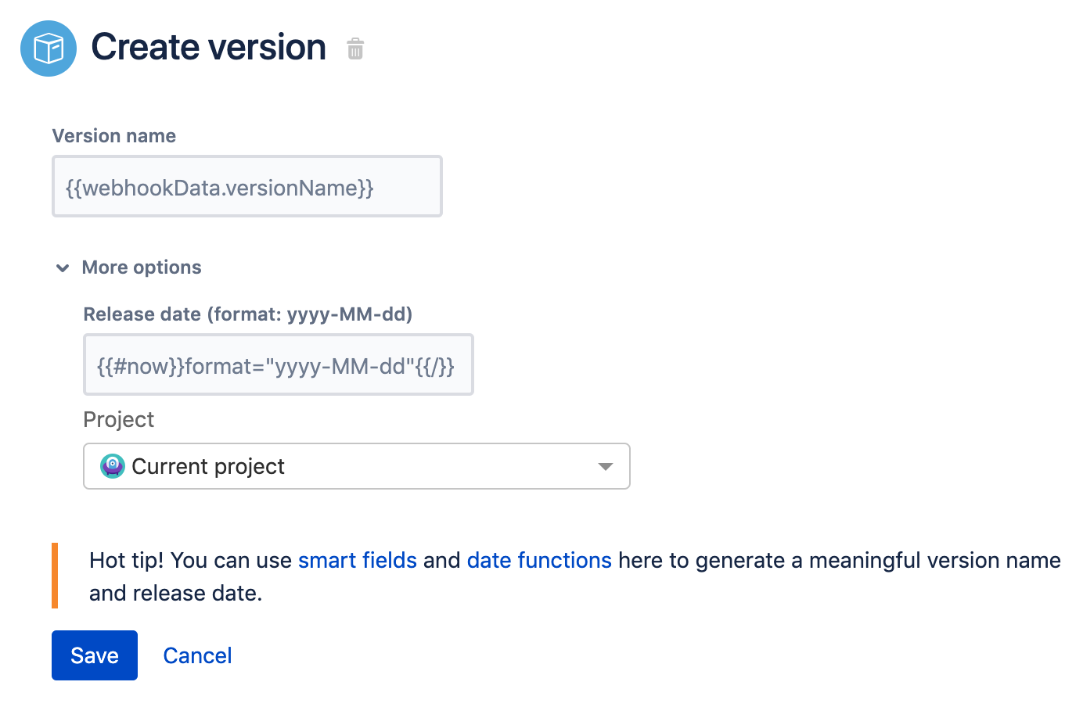Viewport: 1083px width, 707px height.
Task: Focus the Version name input field
Action: (247, 187)
